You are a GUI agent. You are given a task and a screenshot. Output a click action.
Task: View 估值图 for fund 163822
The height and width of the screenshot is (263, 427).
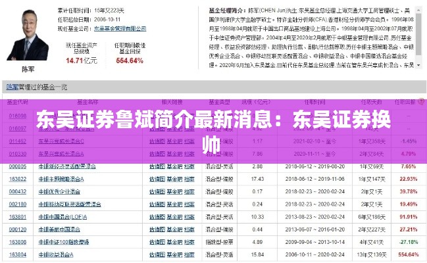click(x=157, y=179)
